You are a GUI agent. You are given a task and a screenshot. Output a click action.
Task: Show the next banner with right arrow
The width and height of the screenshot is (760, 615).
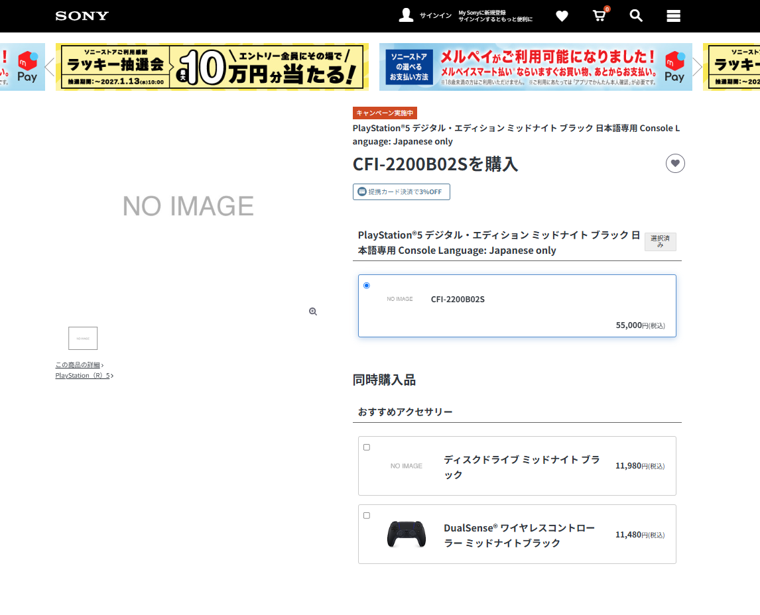point(698,67)
